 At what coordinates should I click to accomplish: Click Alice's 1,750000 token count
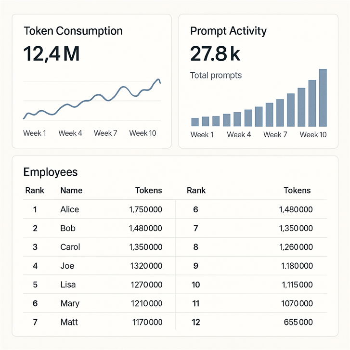(x=145, y=209)
